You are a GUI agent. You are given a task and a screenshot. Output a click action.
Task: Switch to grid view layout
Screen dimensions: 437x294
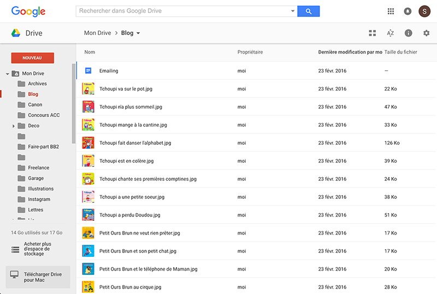[x=373, y=33]
